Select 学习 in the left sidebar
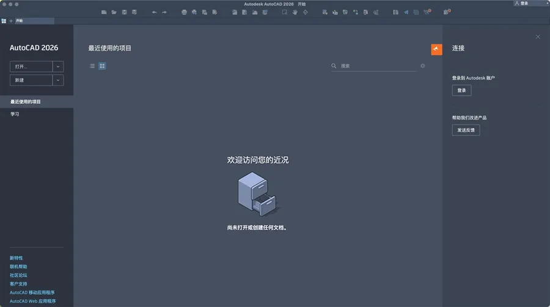Viewport: 550px width, 307px height. tap(15, 114)
